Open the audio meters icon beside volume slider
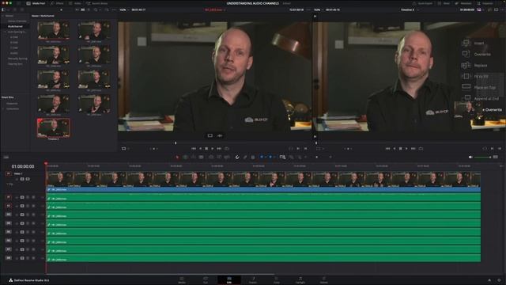The width and height of the screenshot is (506, 285). point(496,157)
